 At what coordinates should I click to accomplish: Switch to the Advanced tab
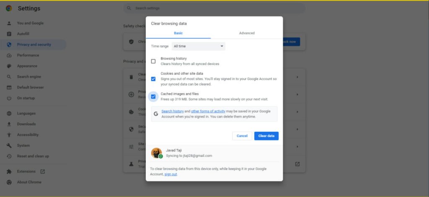click(x=247, y=33)
